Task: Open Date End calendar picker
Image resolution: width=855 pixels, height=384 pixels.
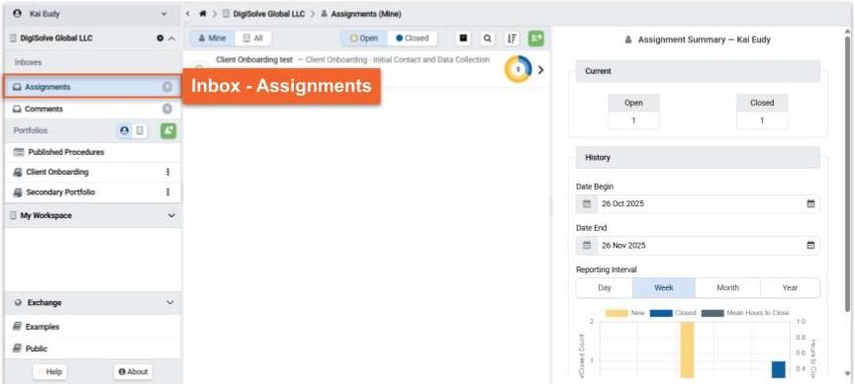Action: click(x=810, y=245)
